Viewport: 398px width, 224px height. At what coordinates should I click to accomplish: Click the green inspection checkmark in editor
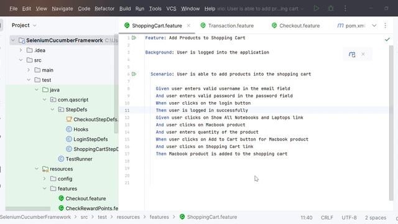tap(387, 39)
